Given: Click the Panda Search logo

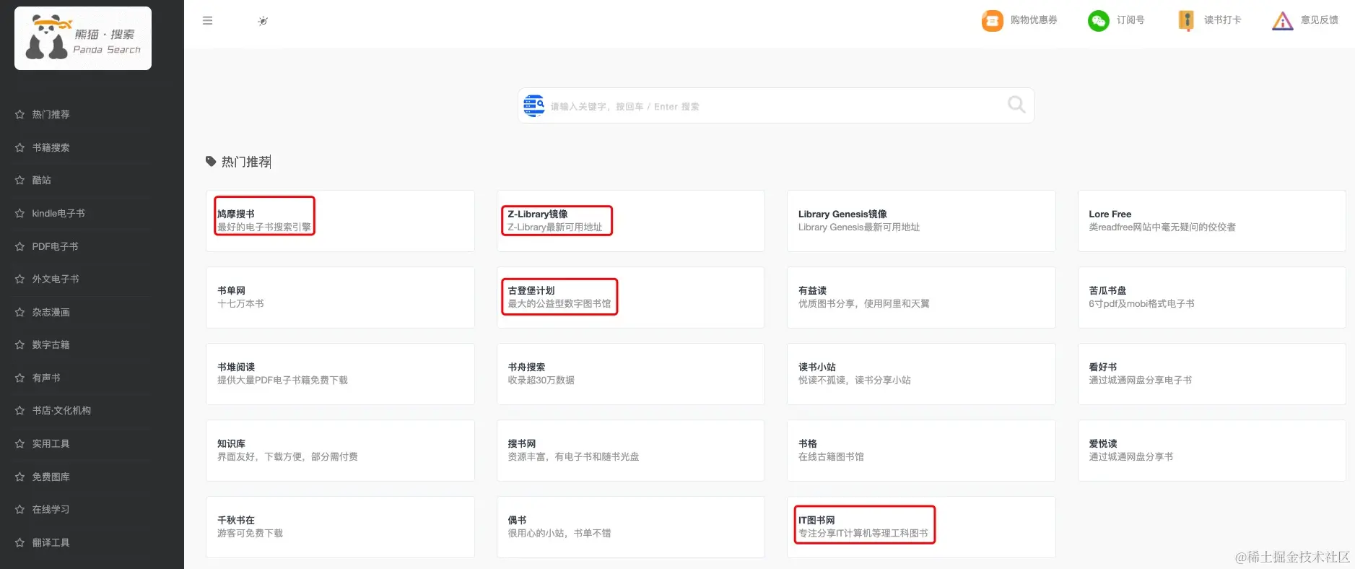Looking at the screenshot, I should coord(83,38).
